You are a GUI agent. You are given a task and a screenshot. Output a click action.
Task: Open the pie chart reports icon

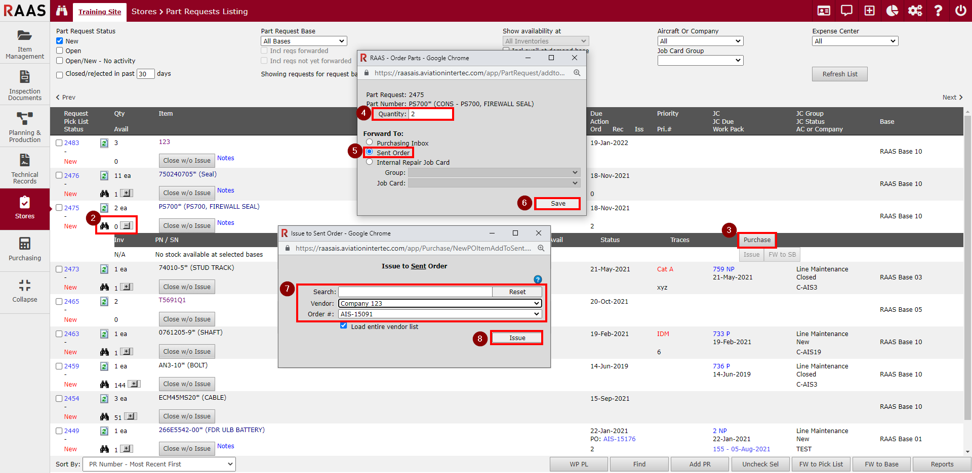(892, 11)
